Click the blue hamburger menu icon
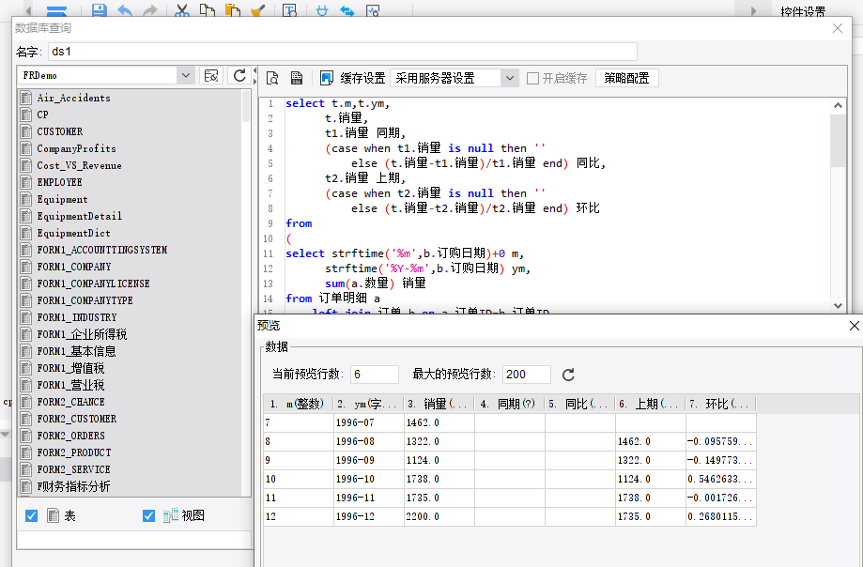The width and height of the screenshot is (863, 567). tap(56, 10)
